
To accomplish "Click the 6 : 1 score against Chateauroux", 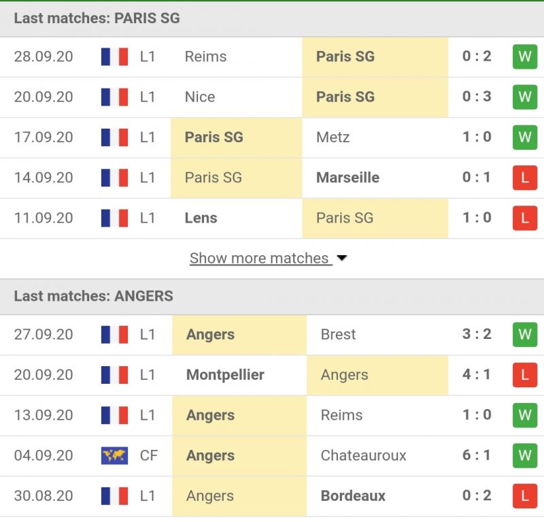I will coord(477,455).
